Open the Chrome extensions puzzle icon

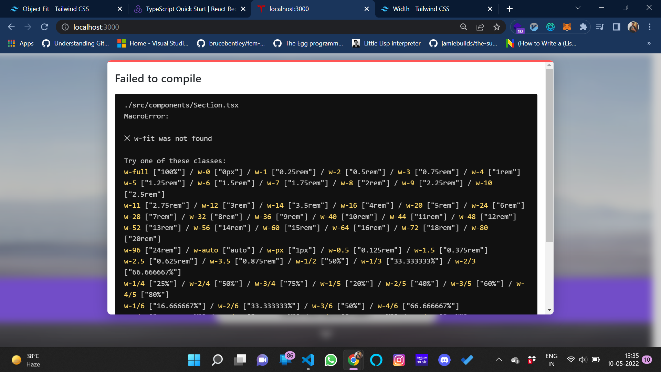[584, 27]
